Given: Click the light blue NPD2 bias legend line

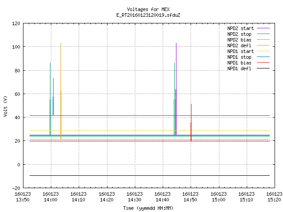Looking at the screenshot, I should [x=263, y=39].
